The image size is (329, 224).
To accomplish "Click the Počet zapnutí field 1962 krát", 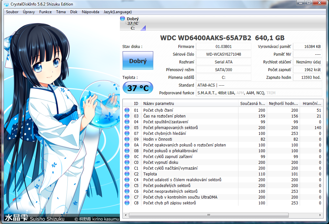I will point(307,70).
